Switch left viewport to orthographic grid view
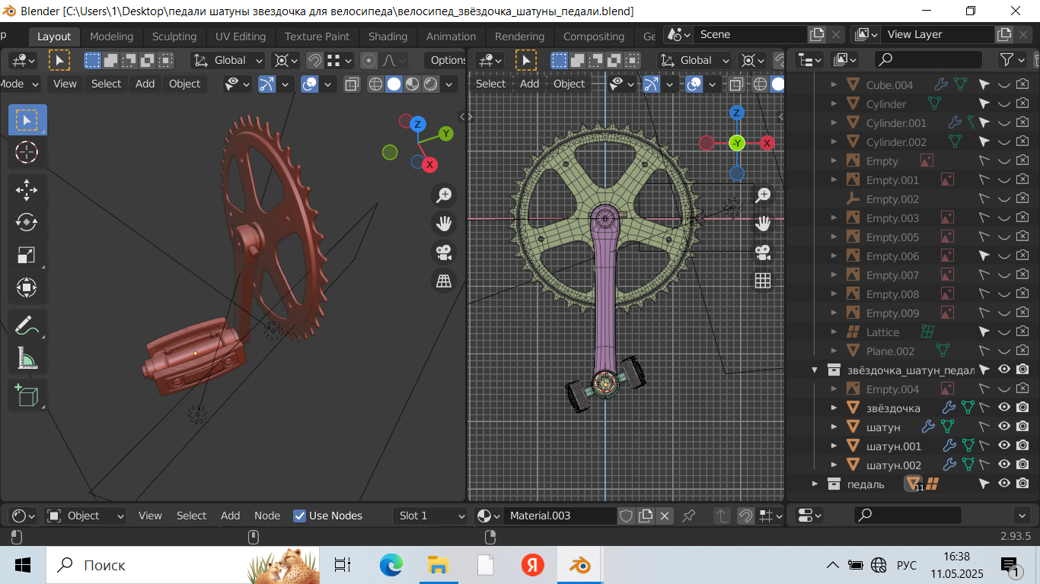The width and height of the screenshot is (1040, 584). coord(444,281)
